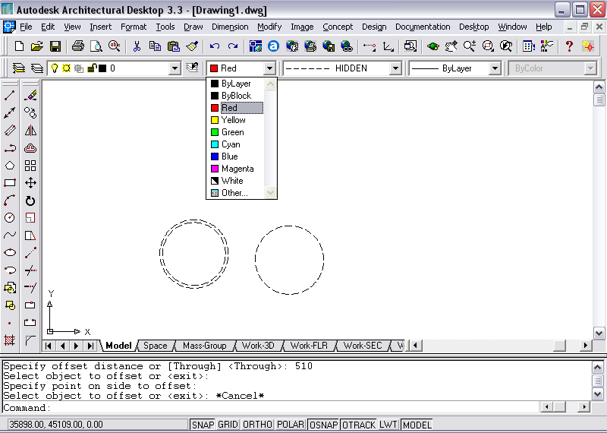Open the Modify menu

point(269,27)
